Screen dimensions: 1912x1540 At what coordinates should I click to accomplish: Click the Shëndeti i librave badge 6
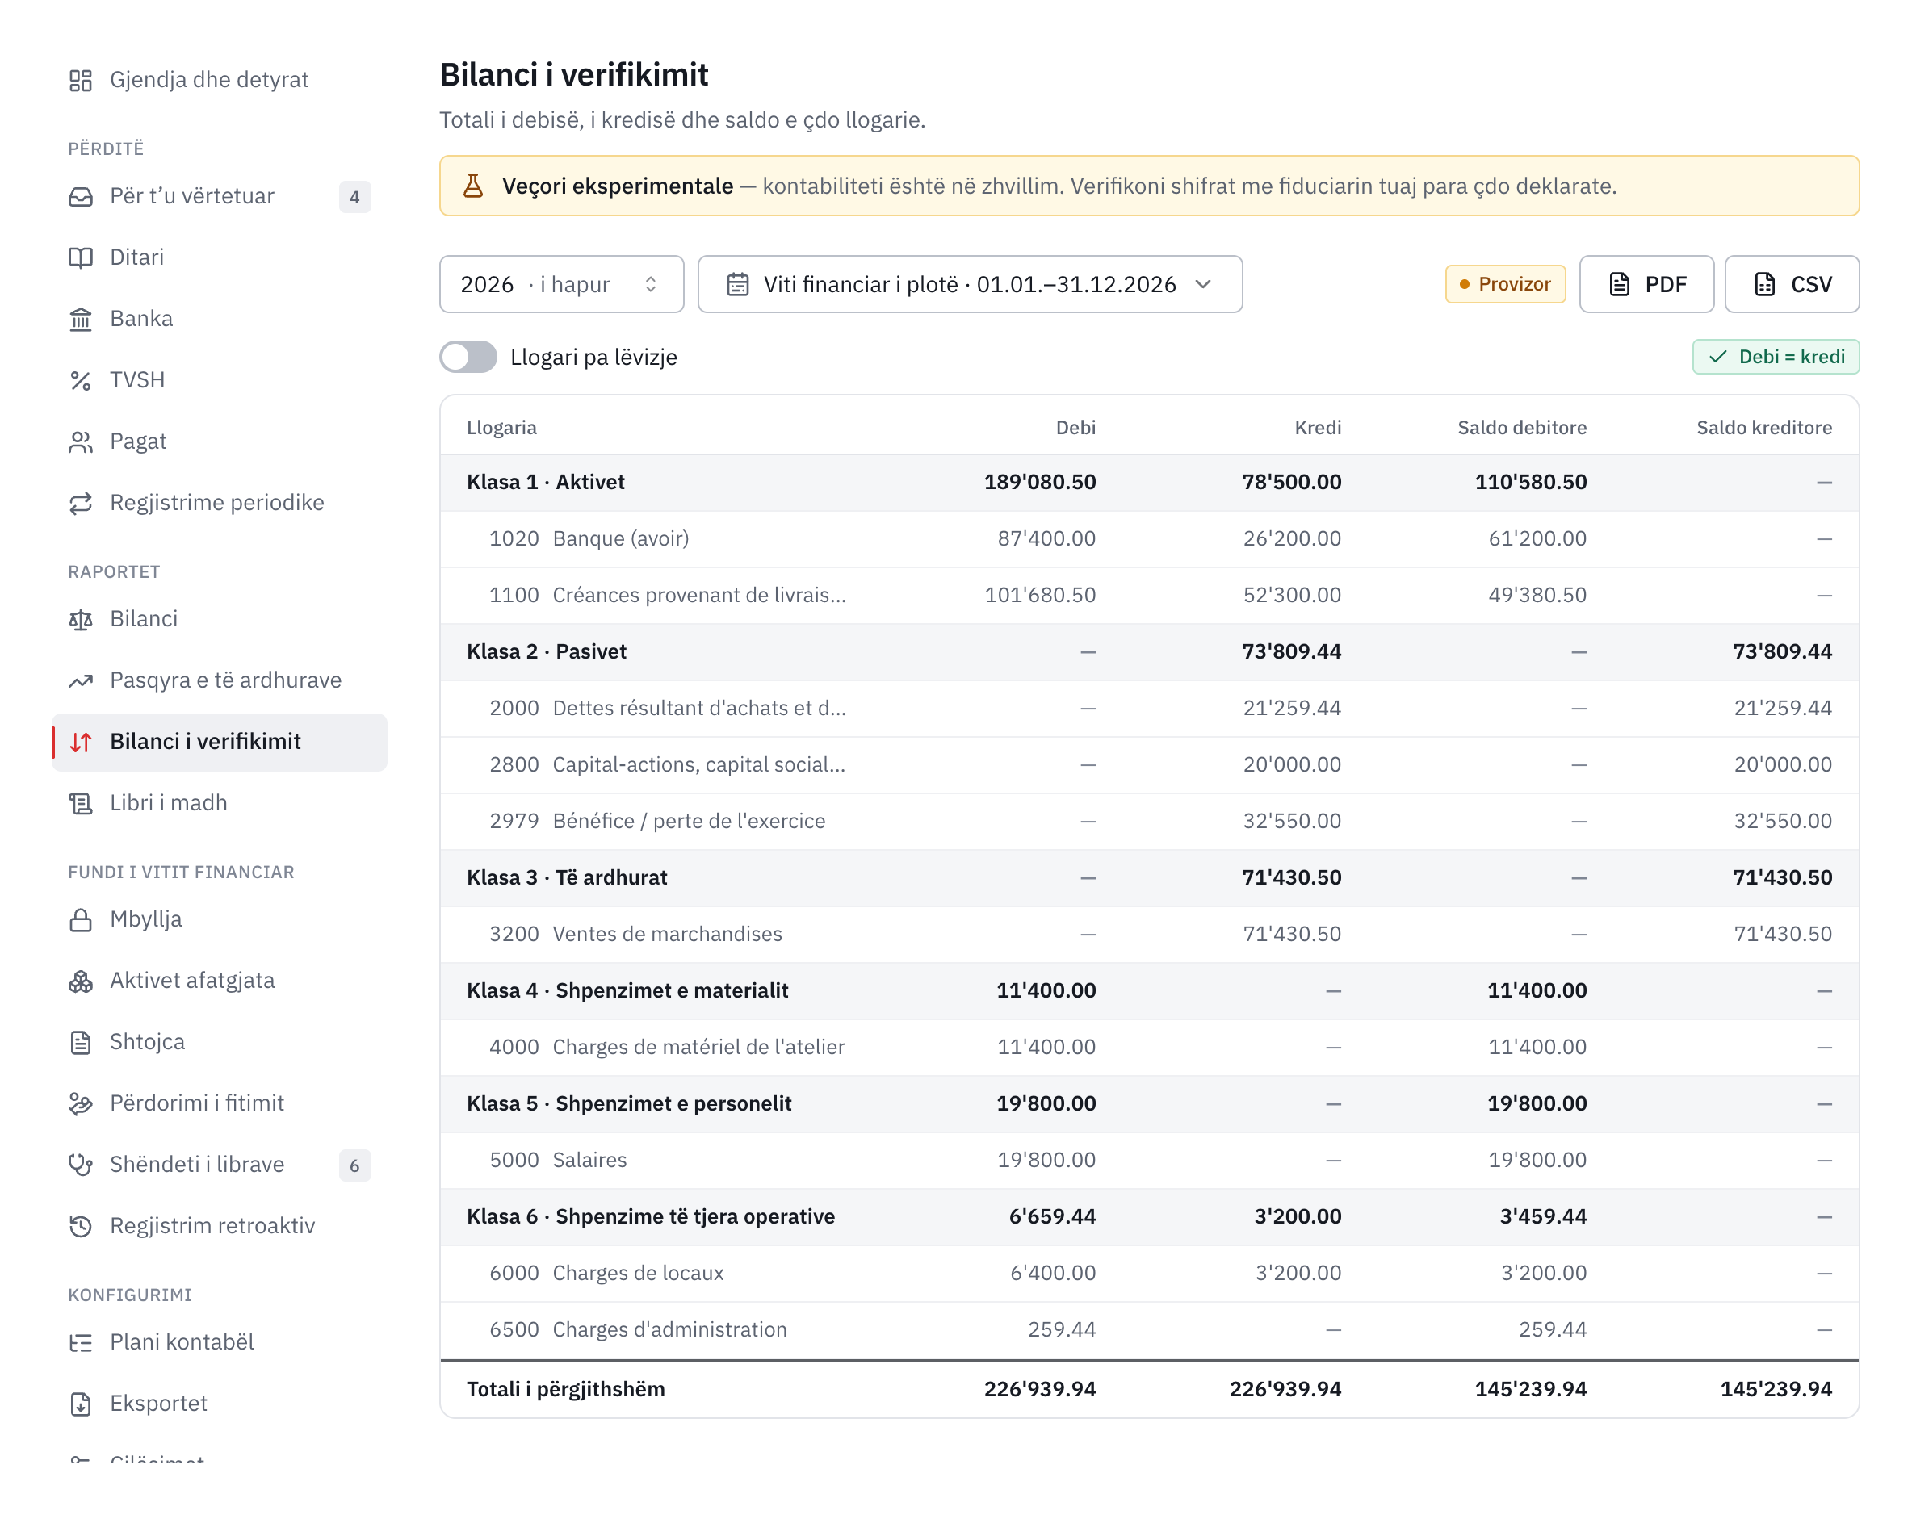pyautogui.click(x=355, y=1165)
